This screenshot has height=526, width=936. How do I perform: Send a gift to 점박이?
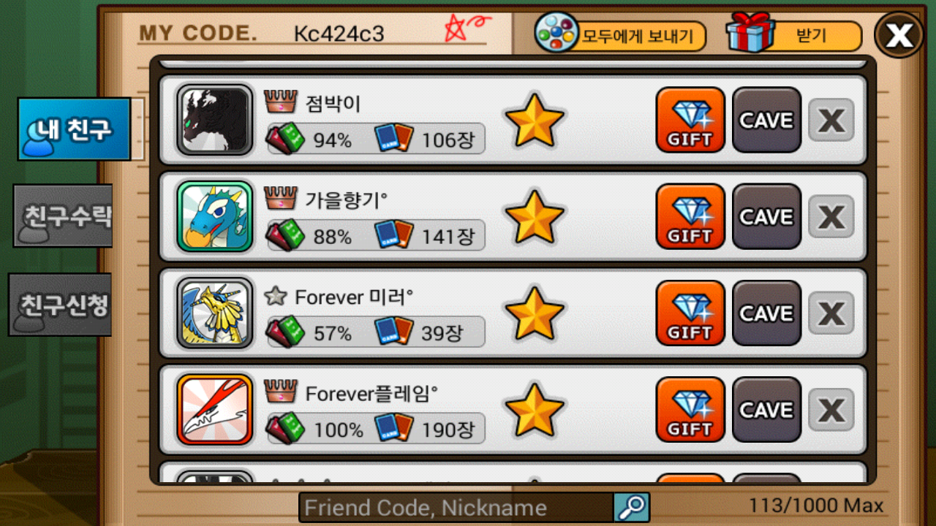click(x=690, y=120)
